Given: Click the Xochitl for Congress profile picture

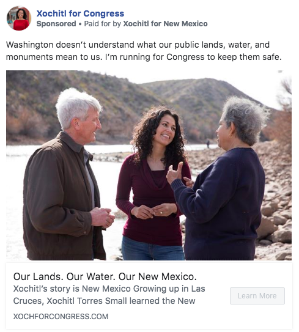Looking at the screenshot, I should pos(19,18).
